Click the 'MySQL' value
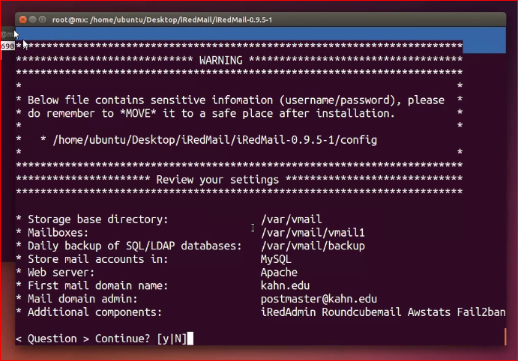This screenshot has width=518, height=361. coord(276,259)
